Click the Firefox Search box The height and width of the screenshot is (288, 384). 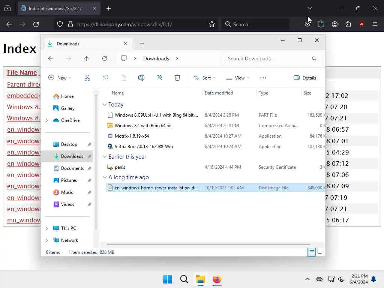click(255, 24)
